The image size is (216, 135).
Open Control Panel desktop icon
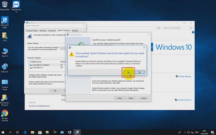[x=5, y=85]
